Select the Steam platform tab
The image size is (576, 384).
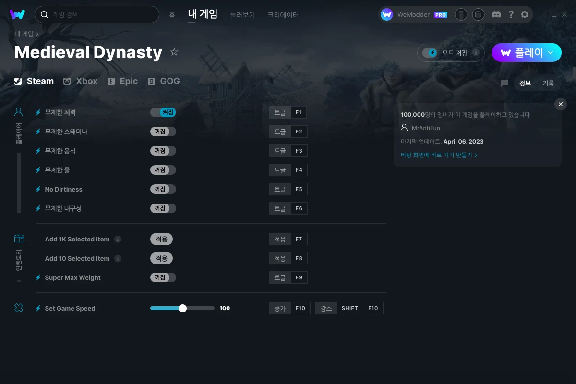(34, 81)
